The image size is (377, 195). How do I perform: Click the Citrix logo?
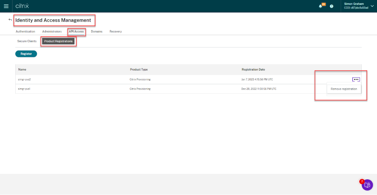tap(22, 6)
